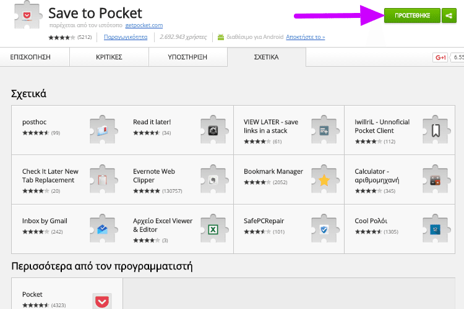Open the Παραγωγικότητα category link
Image resolution: width=464 pixels, height=309 pixels.
click(126, 37)
